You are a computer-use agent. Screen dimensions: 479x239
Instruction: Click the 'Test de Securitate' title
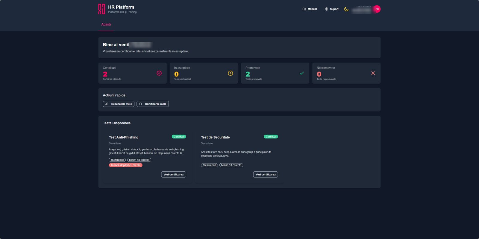[x=215, y=137]
